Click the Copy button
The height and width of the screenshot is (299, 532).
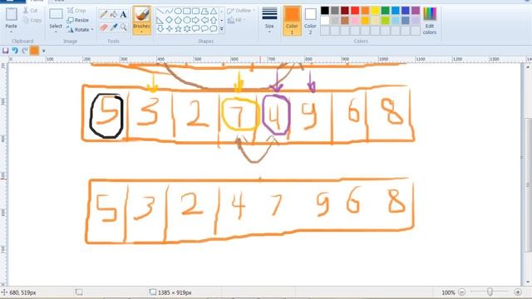tap(32, 20)
